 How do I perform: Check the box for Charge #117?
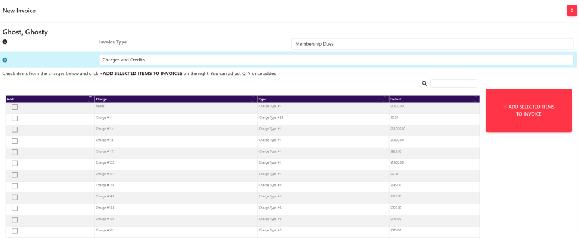pyautogui.click(x=15, y=152)
